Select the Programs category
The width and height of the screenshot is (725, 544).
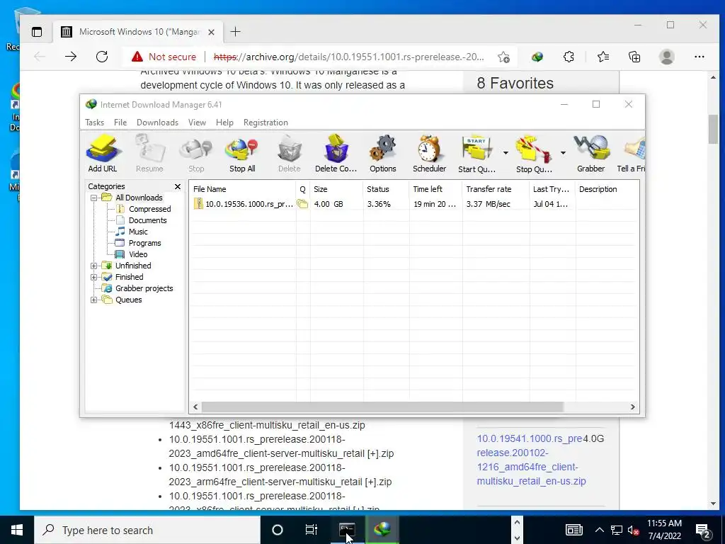coord(144,243)
